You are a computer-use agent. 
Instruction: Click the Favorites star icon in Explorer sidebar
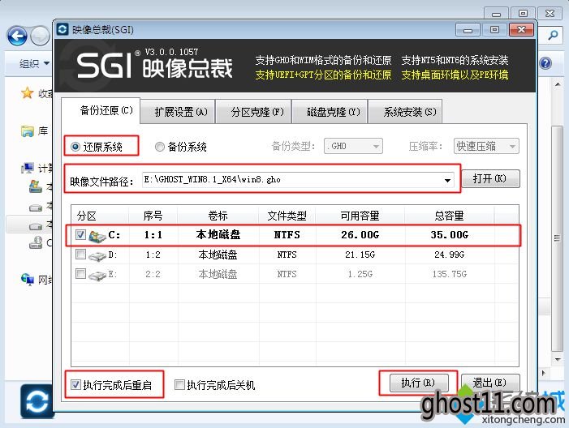click(x=28, y=93)
